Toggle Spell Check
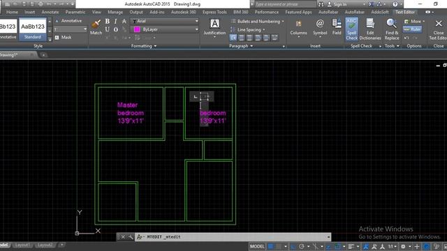447x251 pixels. tap(351, 29)
